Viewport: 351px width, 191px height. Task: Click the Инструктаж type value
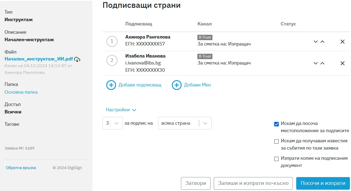(x=19, y=20)
